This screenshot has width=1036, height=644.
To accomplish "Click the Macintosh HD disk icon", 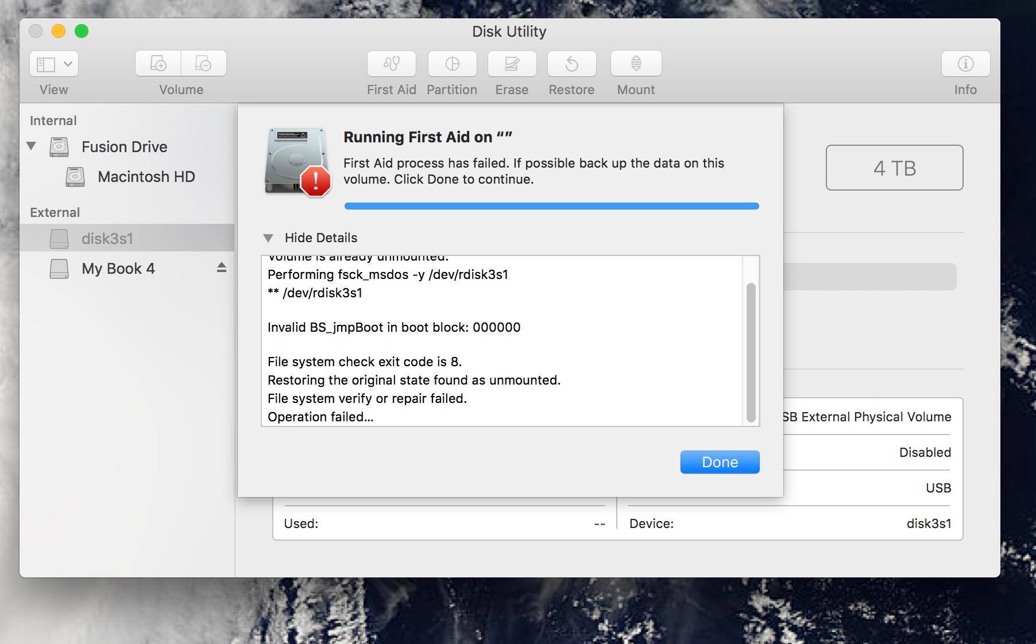I will pos(75,177).
